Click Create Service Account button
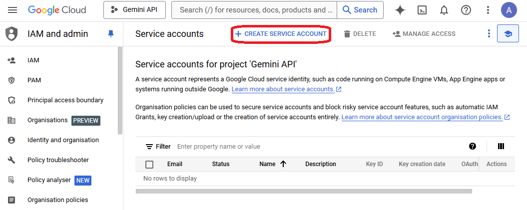This screenshot has height=210, width=527. (x=281, y=34)
